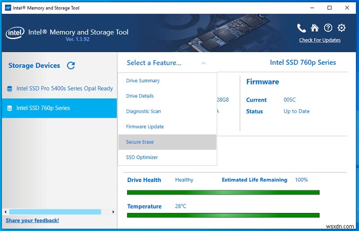Refresh the Storage Devices list
The height and width of the screenshot is (231, 359).
(70, 66)
